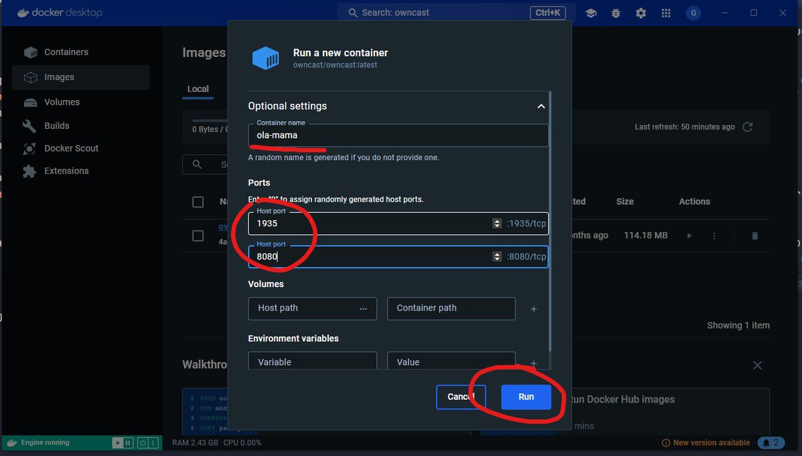The width and height of the screenshot is (802, 456).
Task: Pause the Docker engine
Action: click(128, 443)
